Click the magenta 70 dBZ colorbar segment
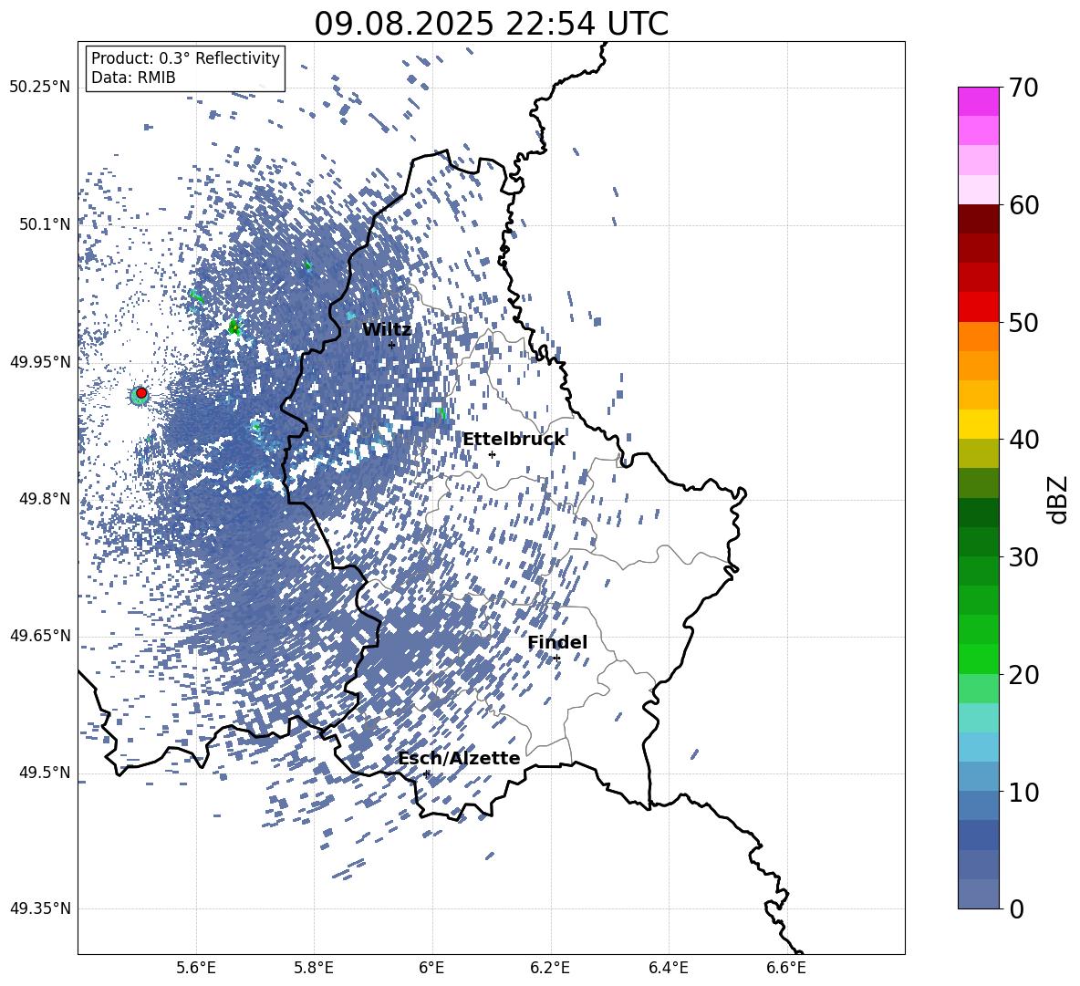Viewport: 1080px width, 986px height. point(979,101)
